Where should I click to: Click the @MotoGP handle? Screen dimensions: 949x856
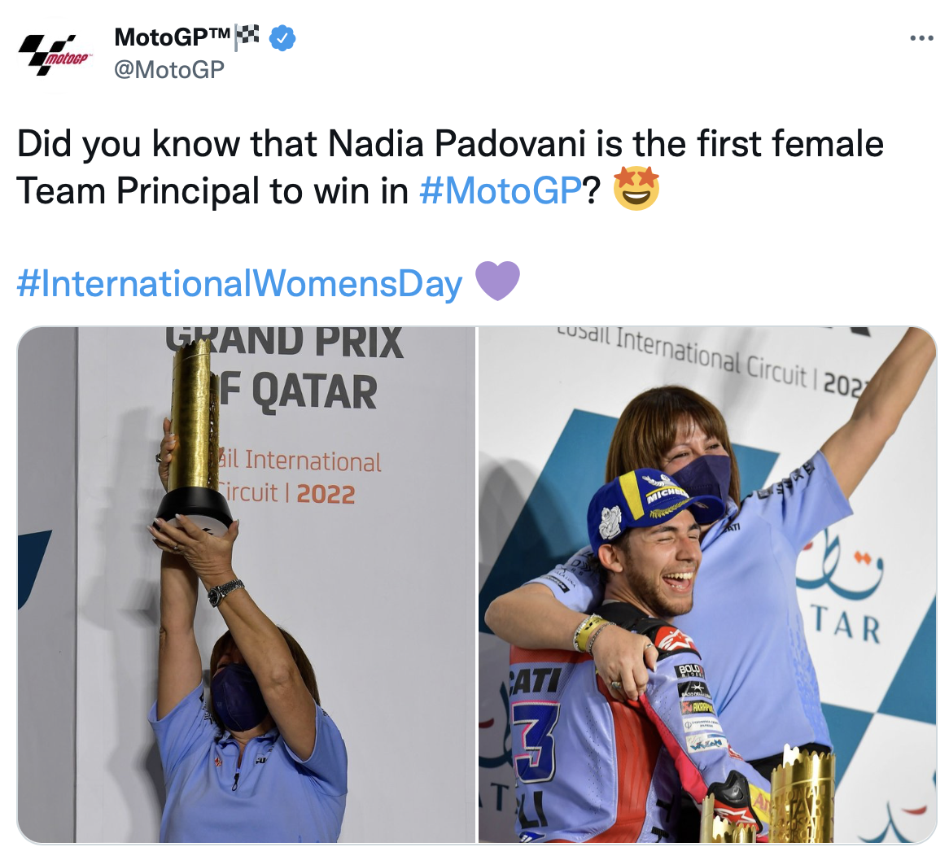click(169, 70)
